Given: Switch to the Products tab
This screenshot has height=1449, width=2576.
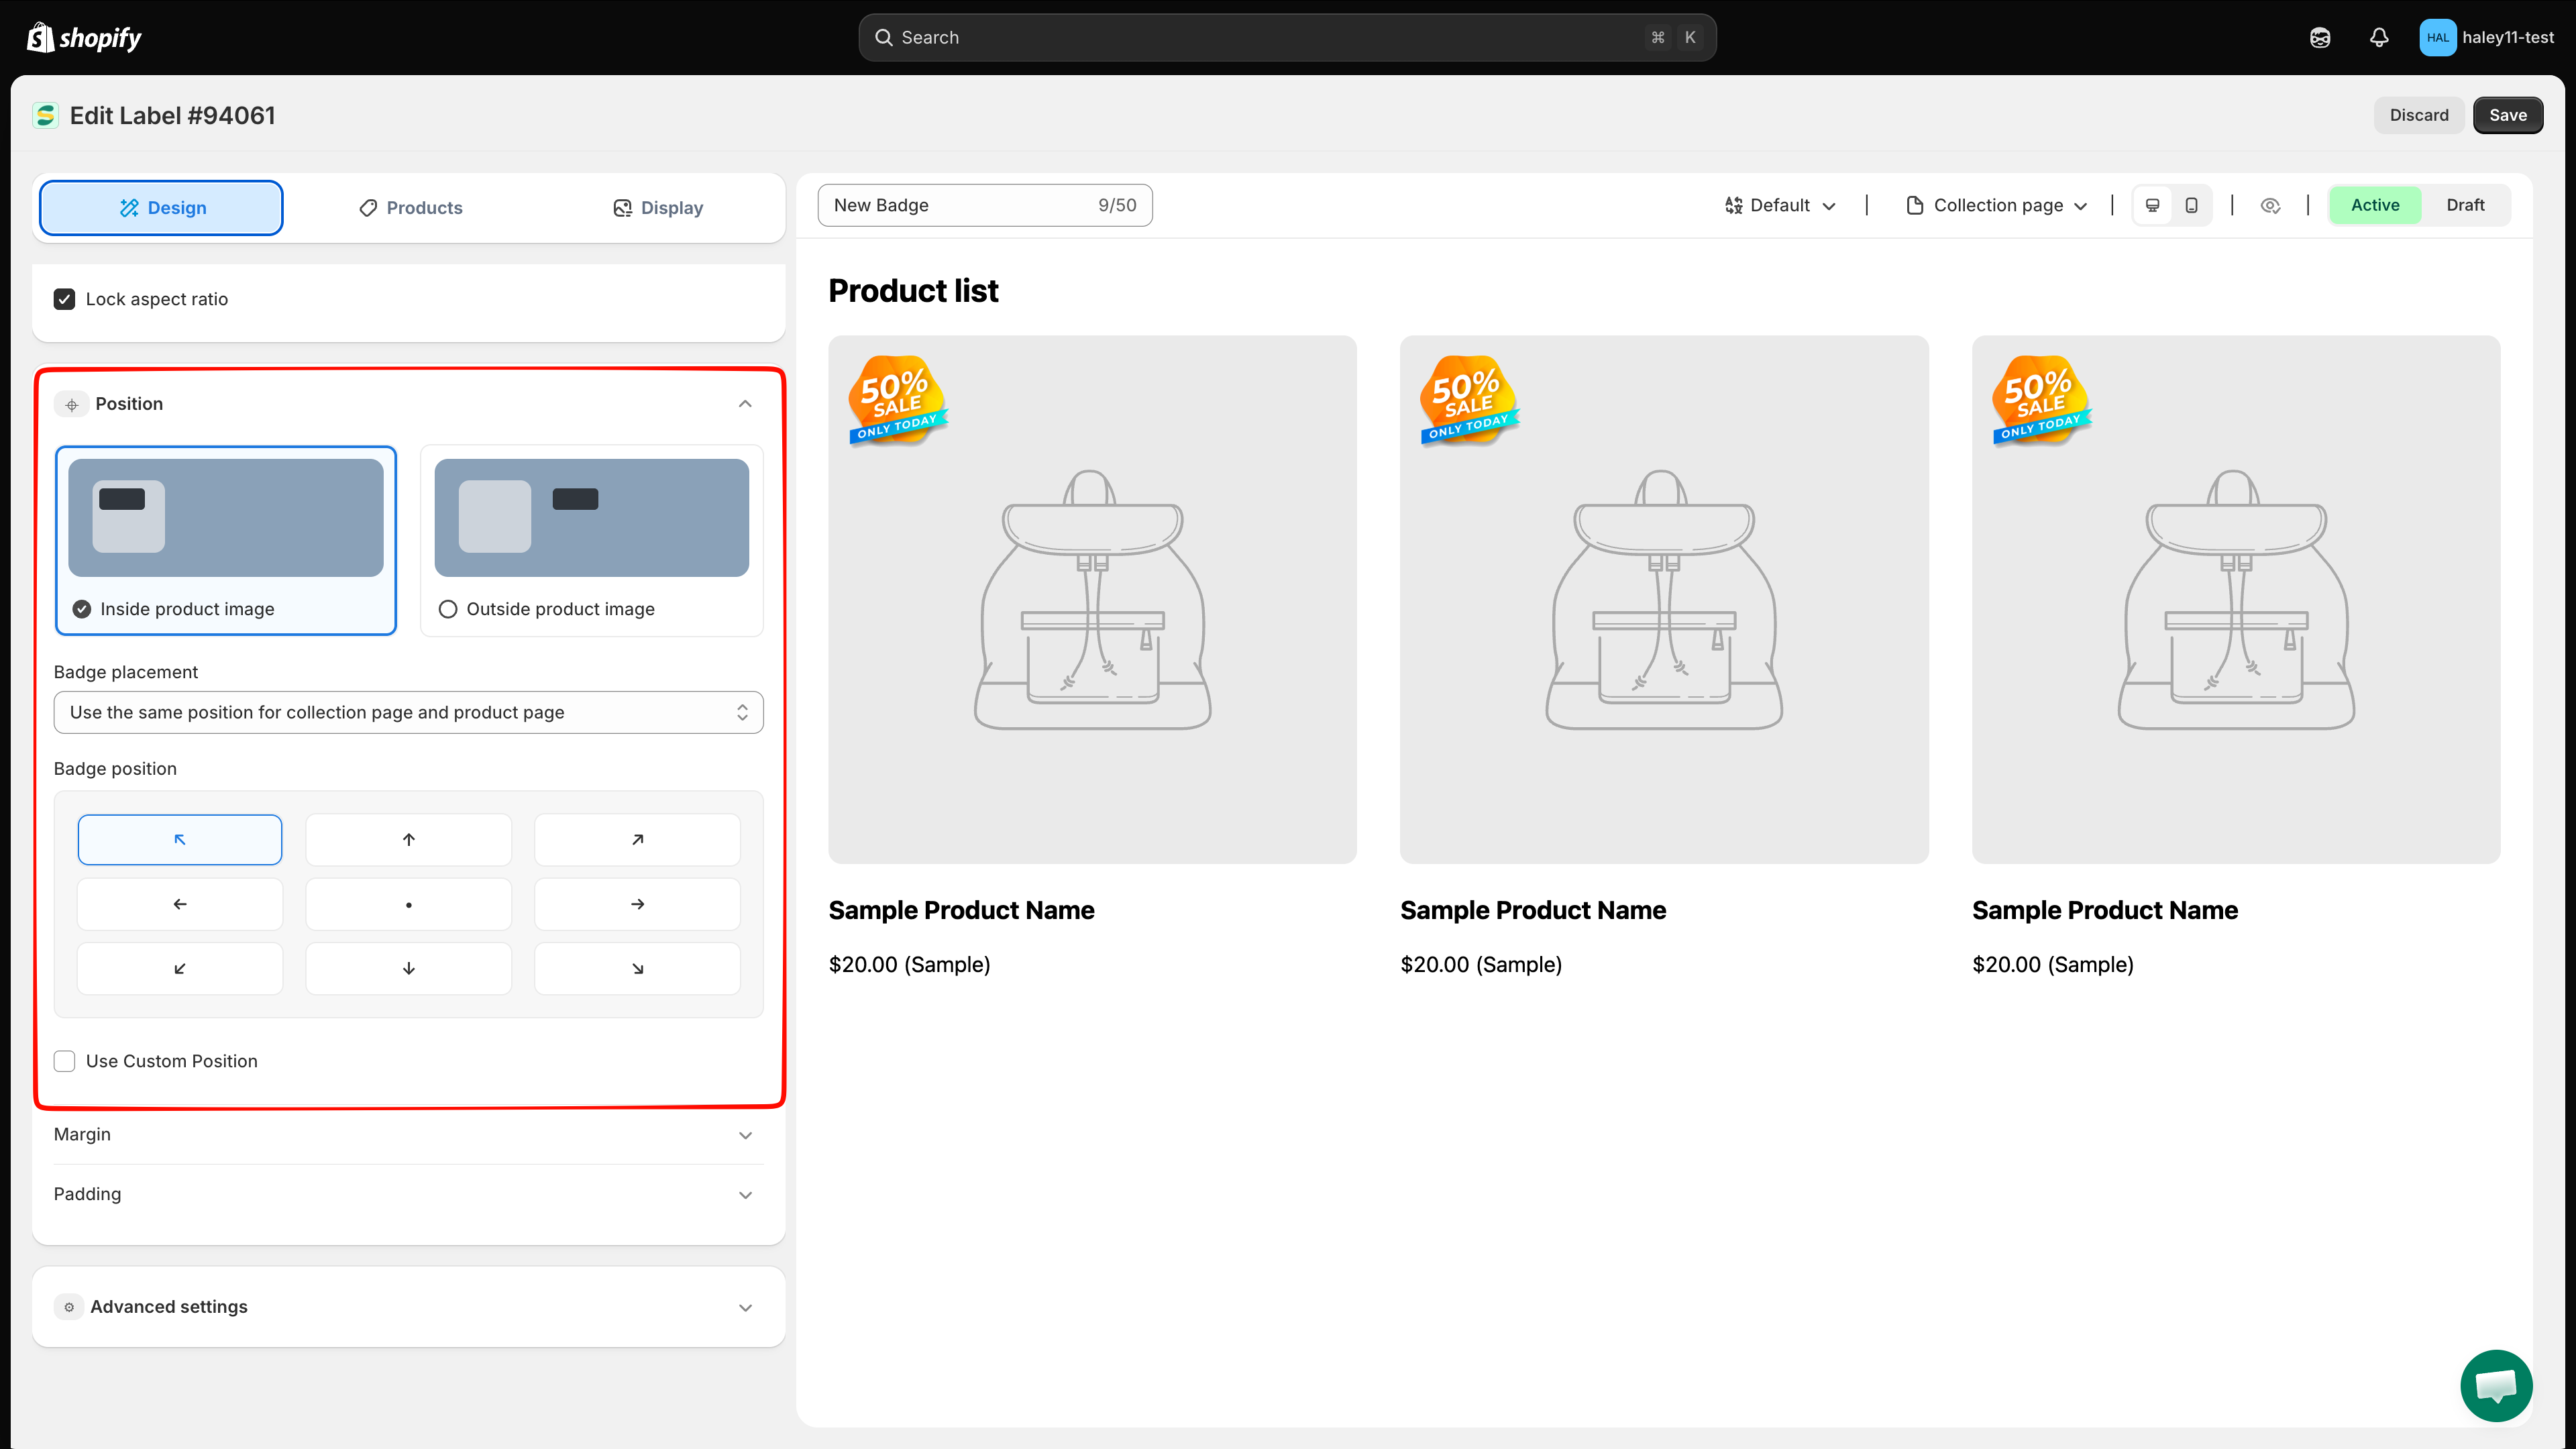Looking at the screenshot, I should (x=410, y=208).
